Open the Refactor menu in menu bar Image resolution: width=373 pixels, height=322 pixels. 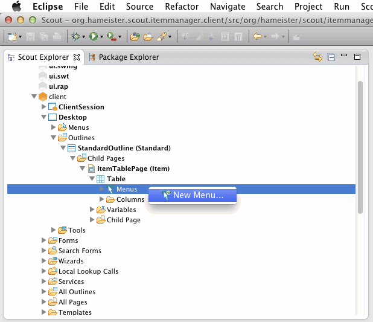182,7
